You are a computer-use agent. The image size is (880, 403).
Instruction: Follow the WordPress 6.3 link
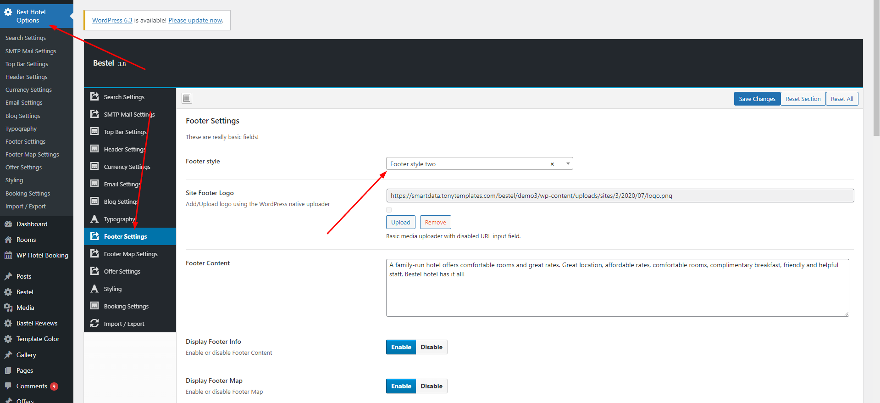pyautogui.click(x=112, y=20)
